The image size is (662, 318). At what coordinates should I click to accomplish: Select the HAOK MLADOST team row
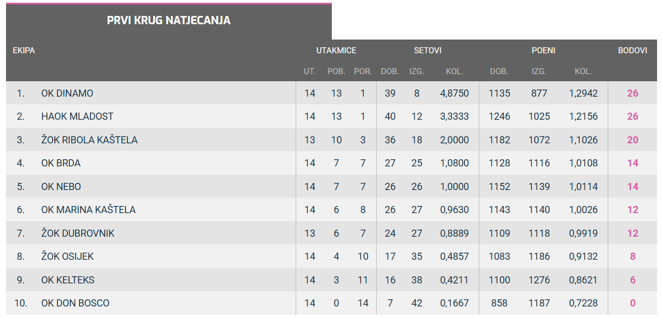tap(77, 116)
